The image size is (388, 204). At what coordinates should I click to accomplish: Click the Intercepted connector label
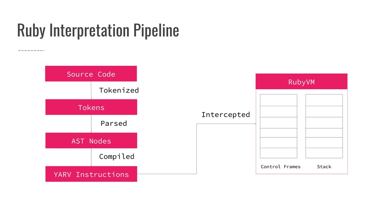[225, 115]
